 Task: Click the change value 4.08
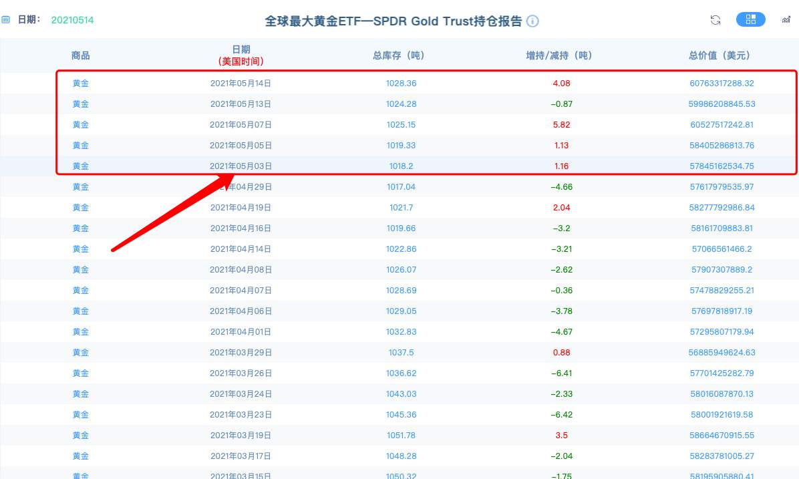(561, 83)
